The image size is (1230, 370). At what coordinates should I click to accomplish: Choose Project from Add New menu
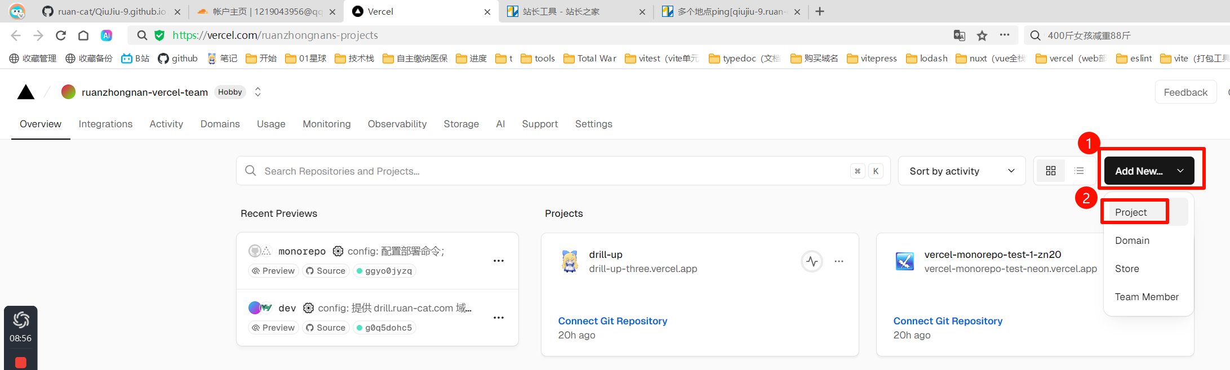pos(1146,212)
